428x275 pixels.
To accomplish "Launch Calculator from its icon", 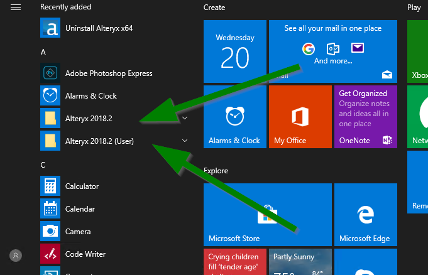I will (x=50, y=186).
